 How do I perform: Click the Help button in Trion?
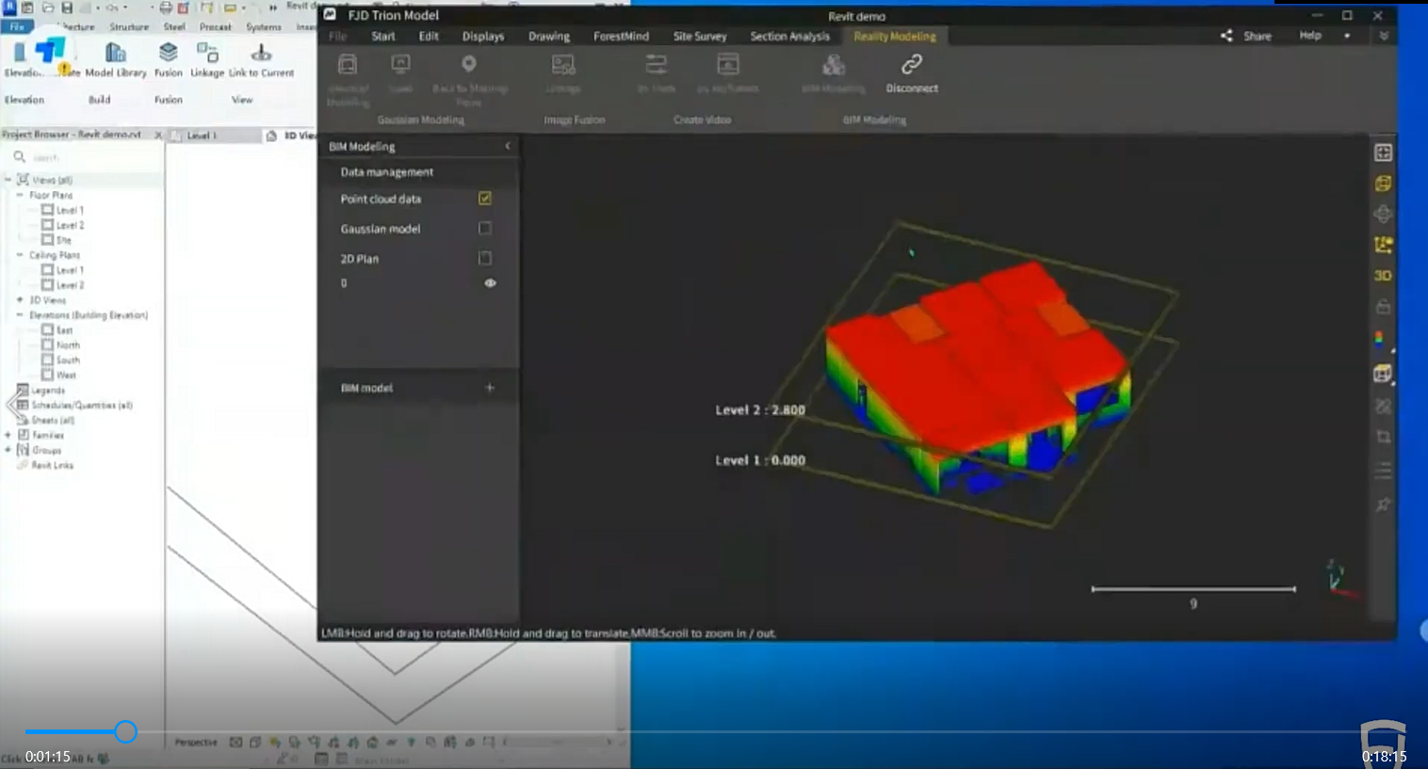[1310, 36]
